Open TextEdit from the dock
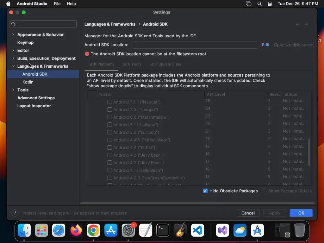This screenshot has width=324, height=243. point(146,230)
